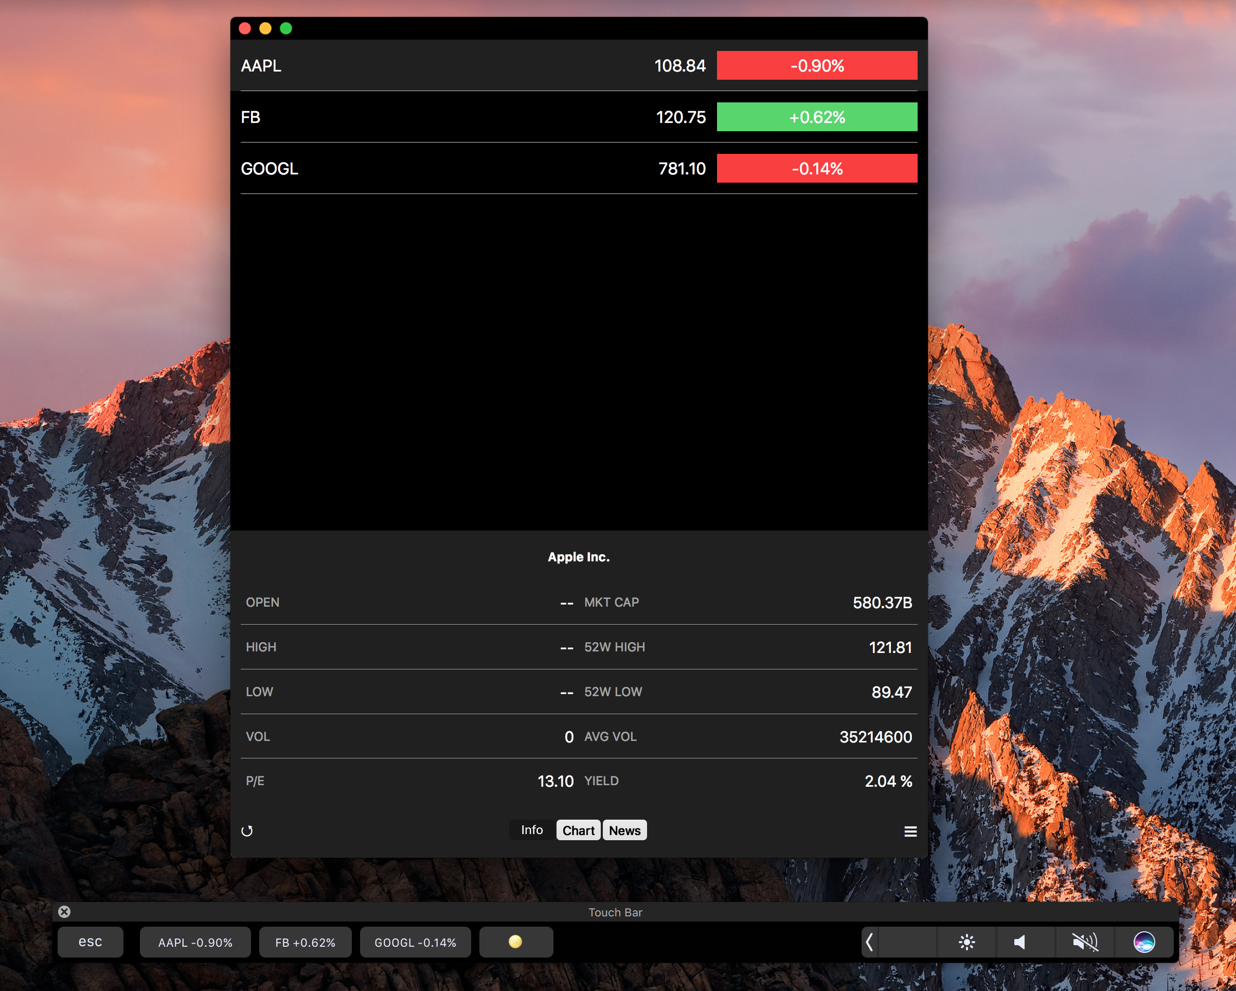Switch to the News tab
Viewport: 1236px width, 991px height.
(624, 830)
